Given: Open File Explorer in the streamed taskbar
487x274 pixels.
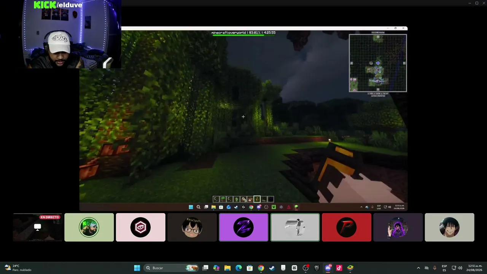Looking at the screenshot, I should pos(213,207).
